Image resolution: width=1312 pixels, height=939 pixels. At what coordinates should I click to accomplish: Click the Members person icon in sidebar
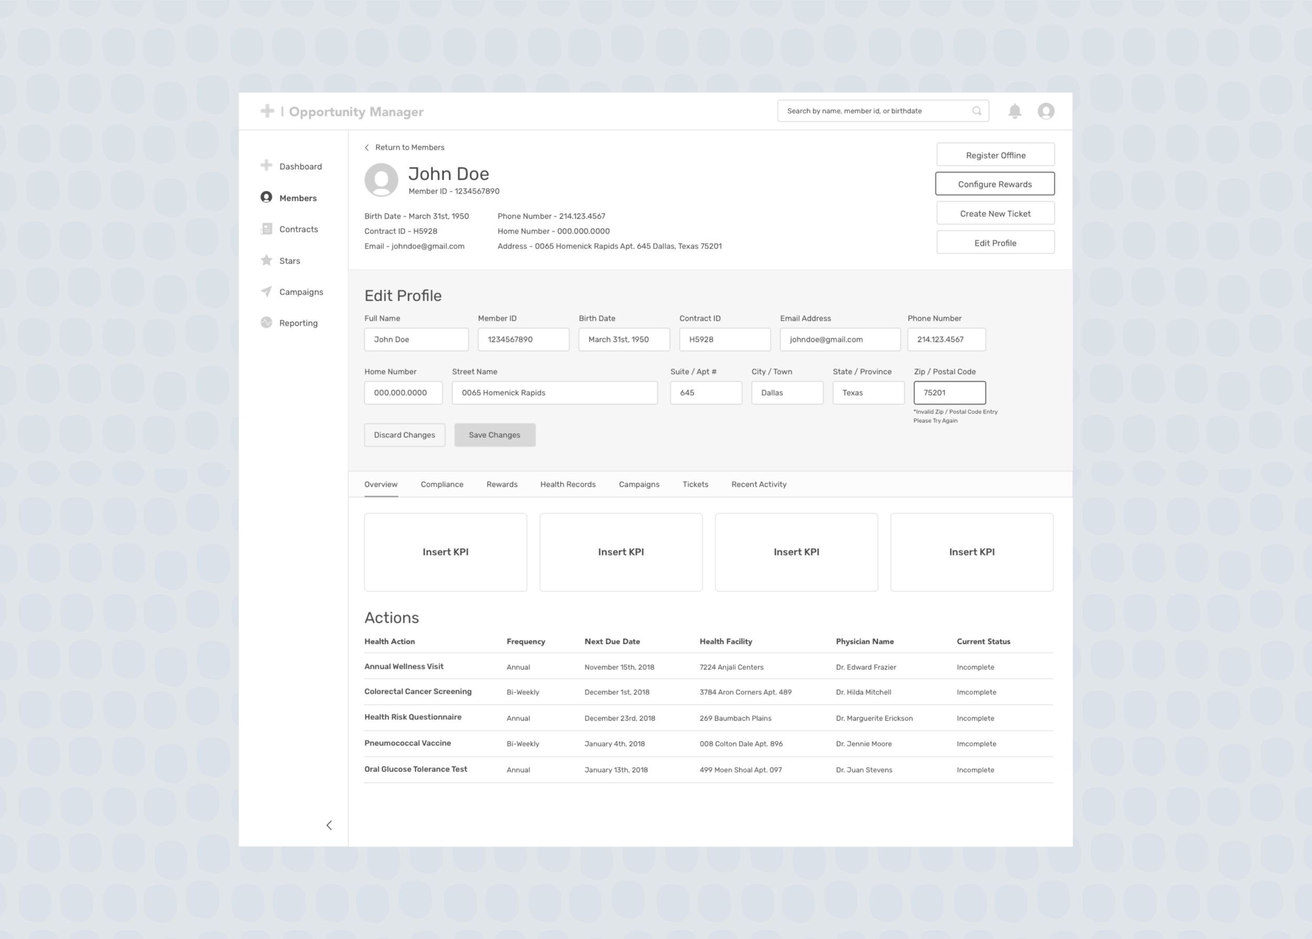tap(267, 197)
